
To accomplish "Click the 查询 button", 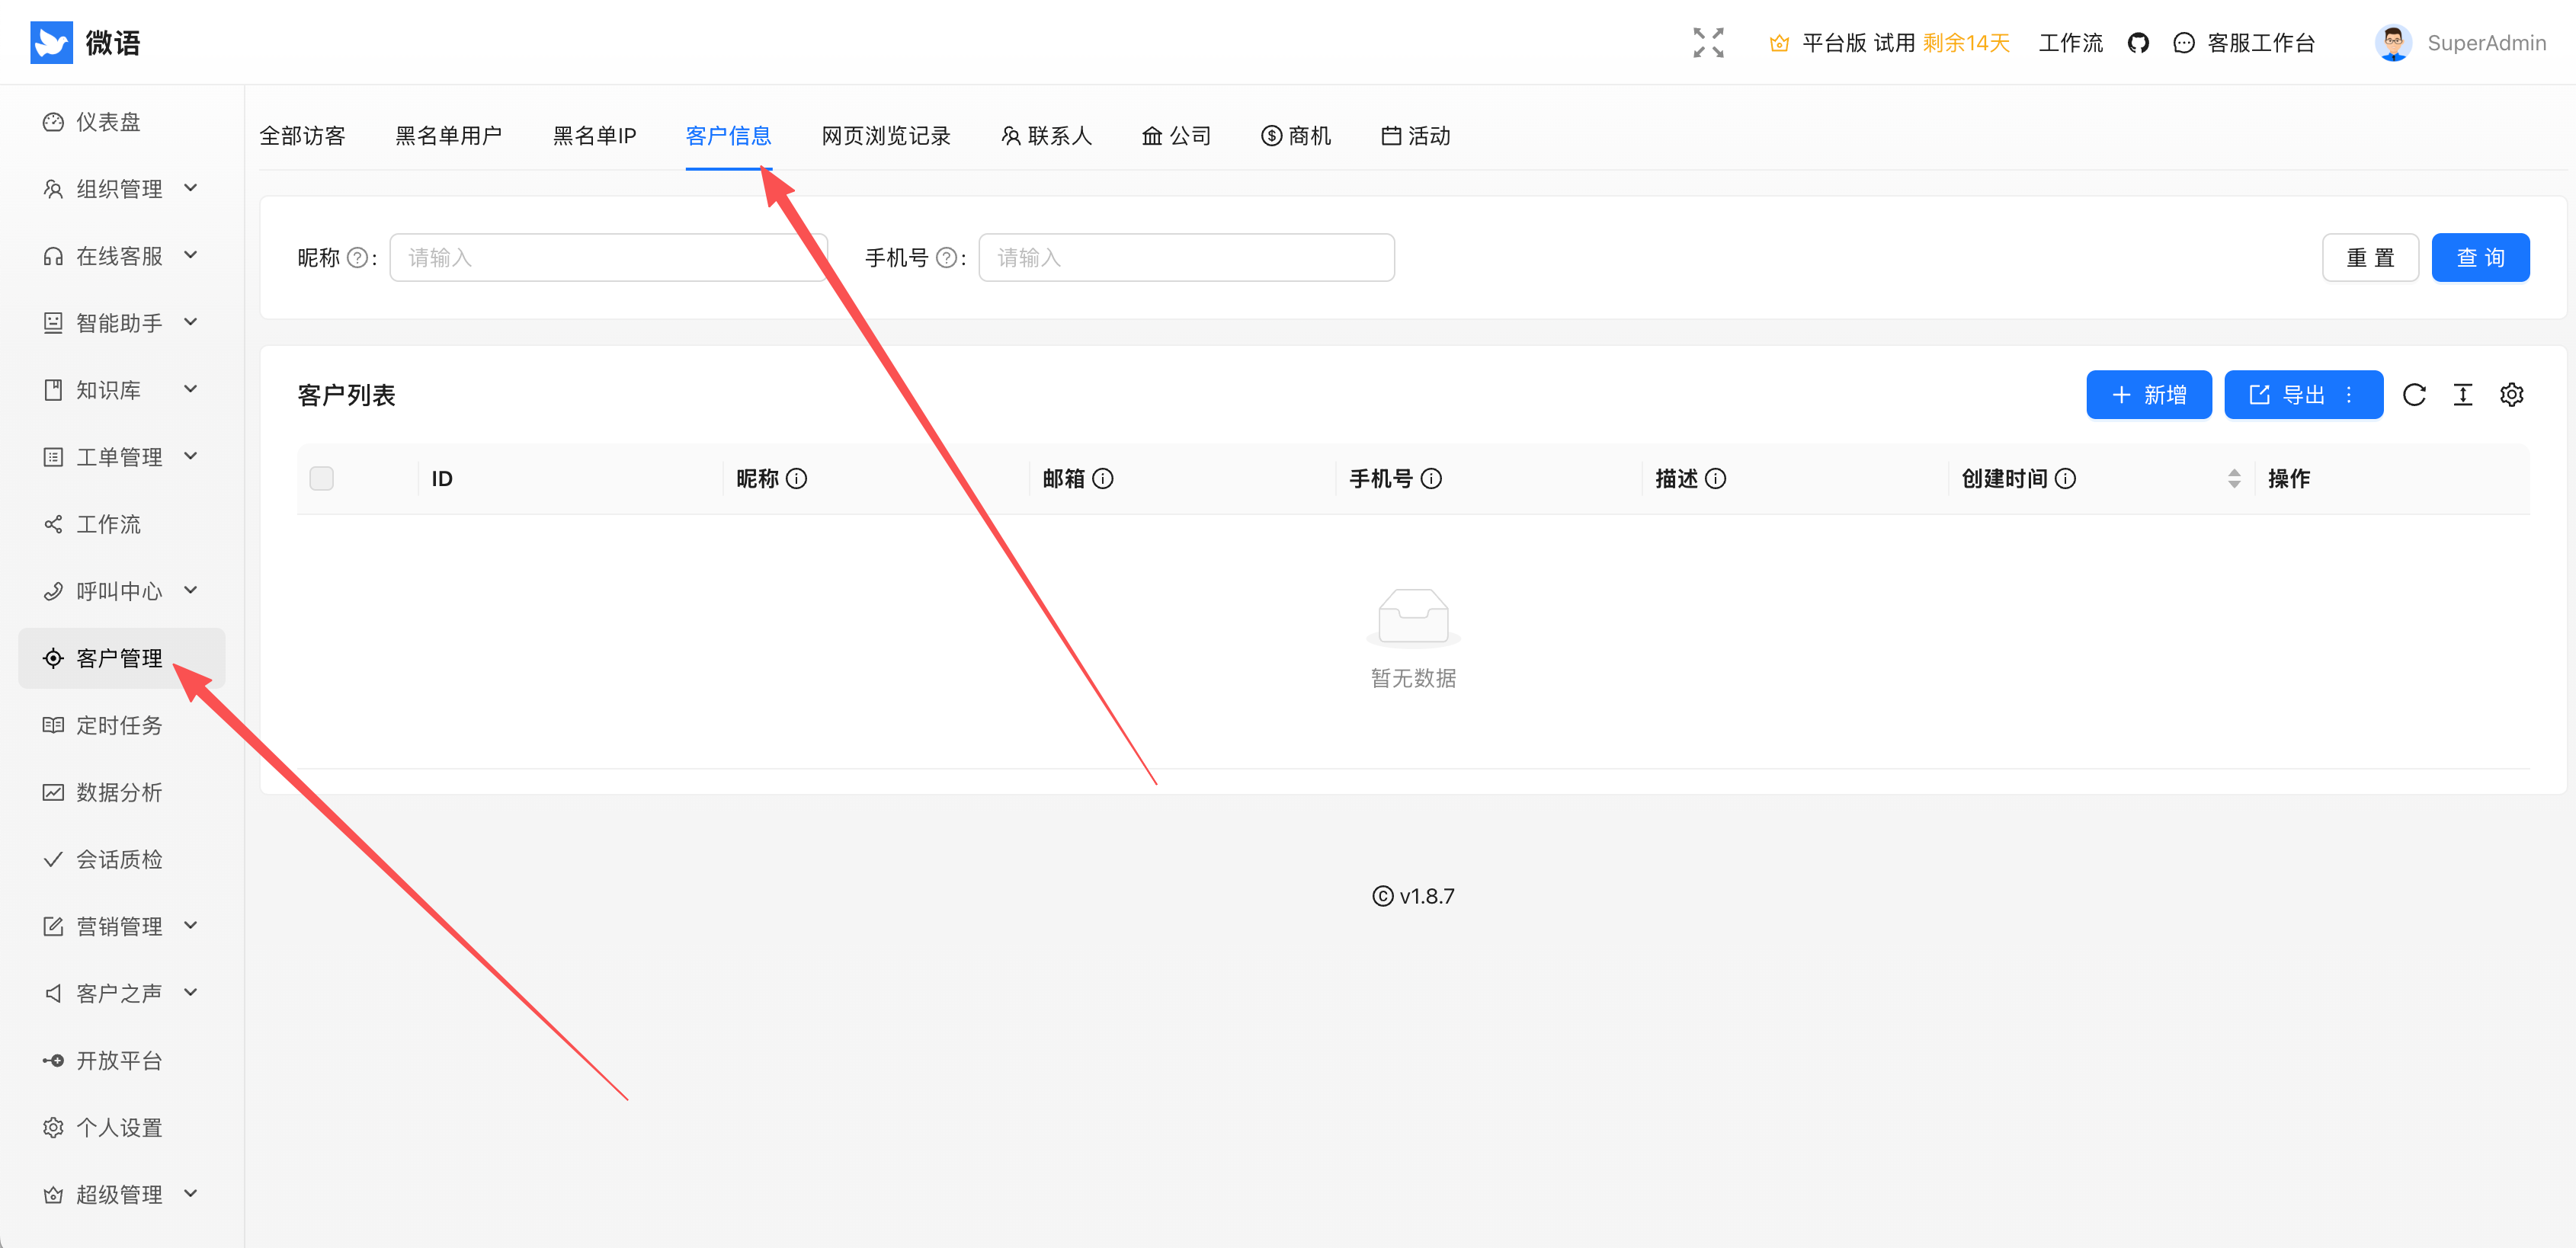I will point(2481,257).
